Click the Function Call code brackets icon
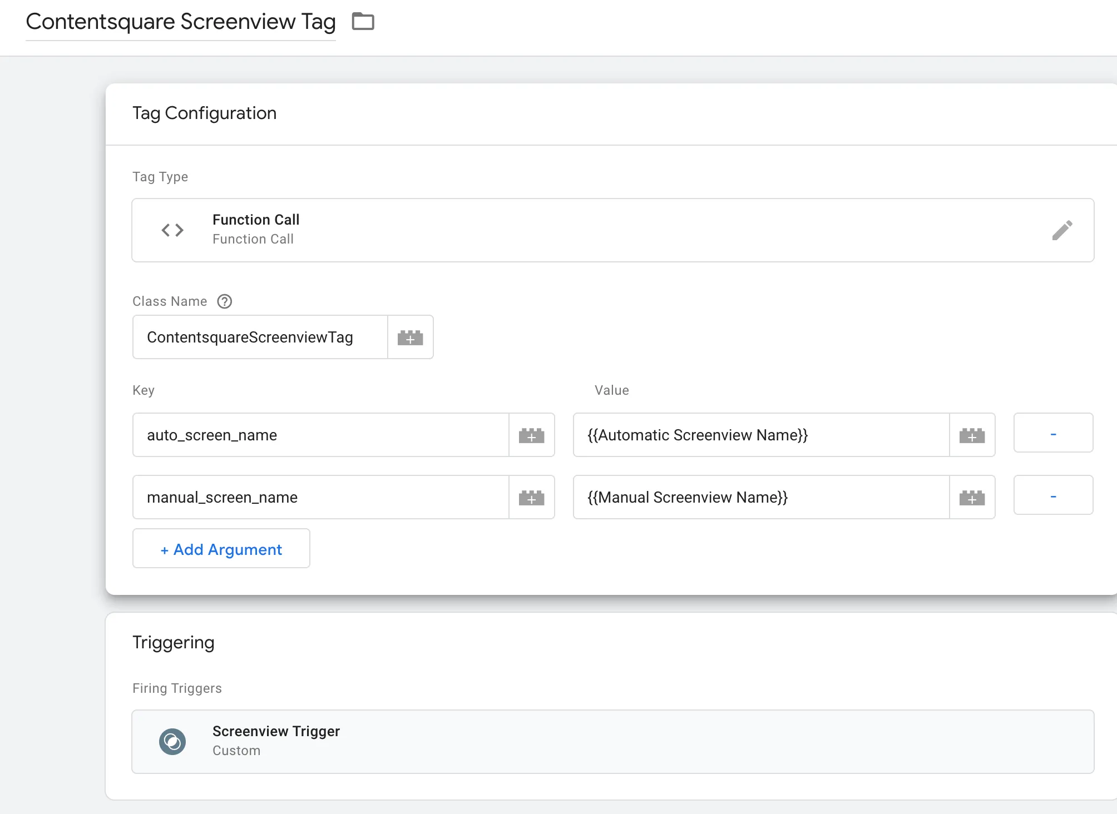Screen dimensions: 1117x814 tap(172, 230)
